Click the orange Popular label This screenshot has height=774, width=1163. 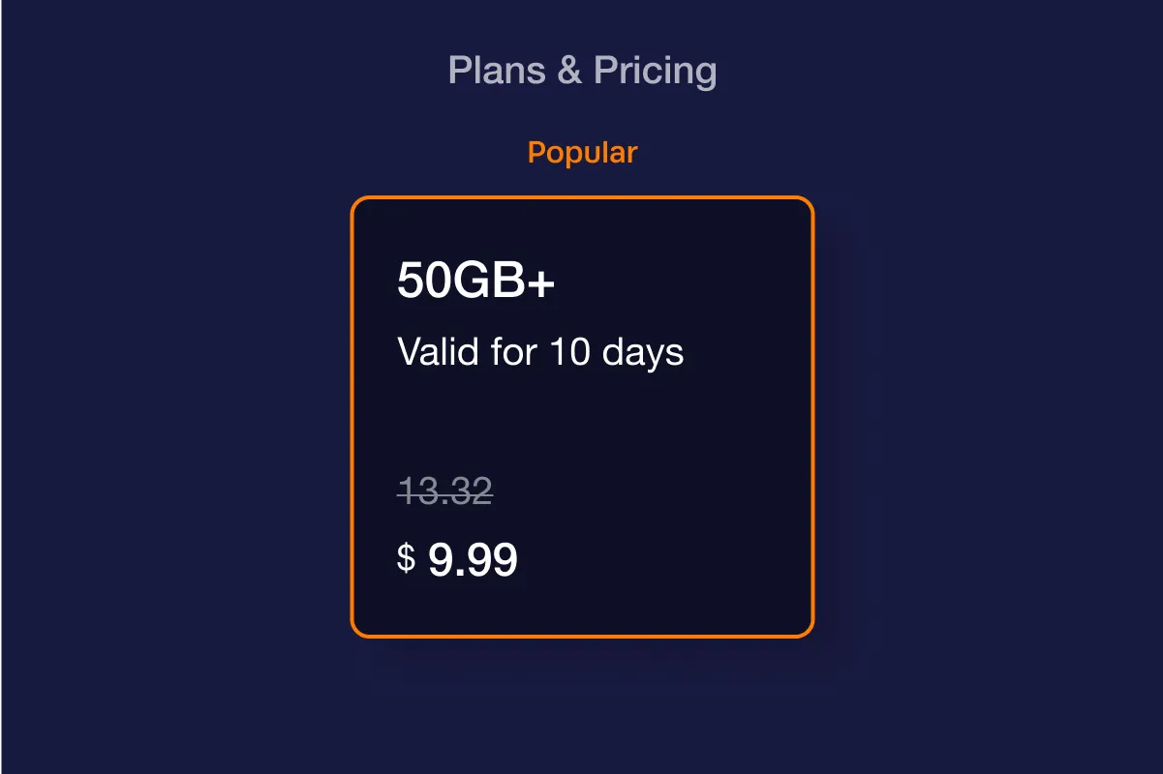[582, 153]
